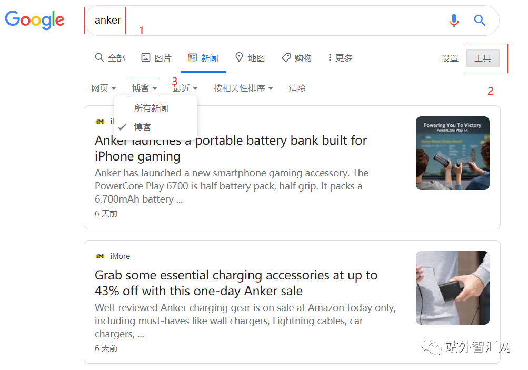The width and height of the screenshot is (528, 370).
Task: Switch to the 图片 tab
Action: (156, 58)
